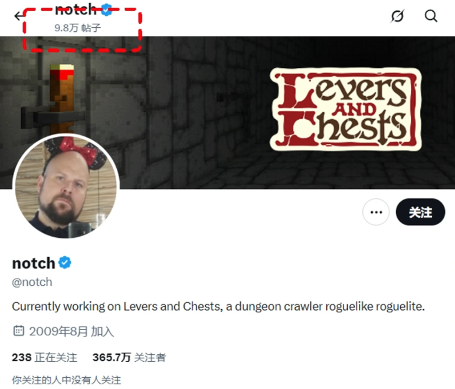Viewport: 455px width, 389px height.
Task: Click the calendar icon next to join date
Action: click(x=18, y=331)
